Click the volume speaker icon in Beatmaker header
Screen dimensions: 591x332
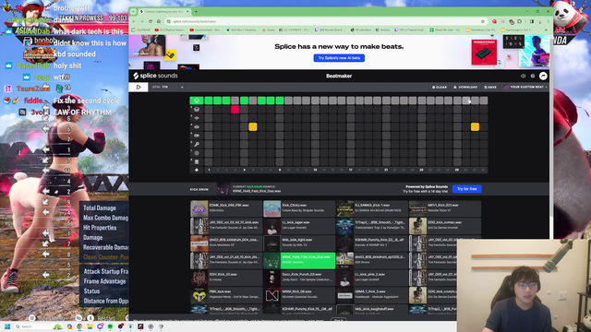(523, 76)
